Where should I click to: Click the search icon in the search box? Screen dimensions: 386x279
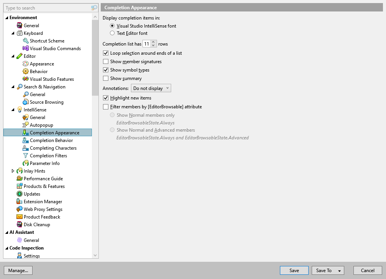(94, 8)
